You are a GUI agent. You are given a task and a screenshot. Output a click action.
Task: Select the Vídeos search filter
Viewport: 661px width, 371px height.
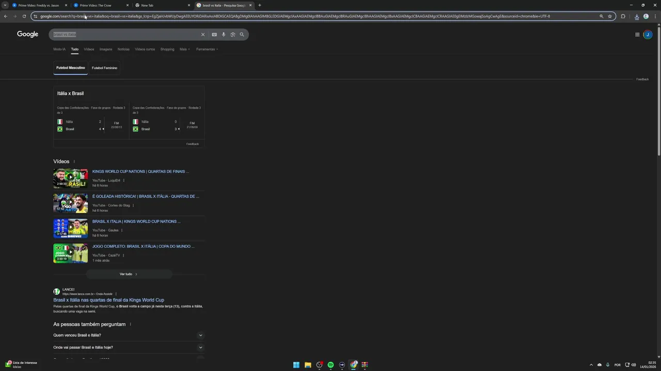point(89,49)
